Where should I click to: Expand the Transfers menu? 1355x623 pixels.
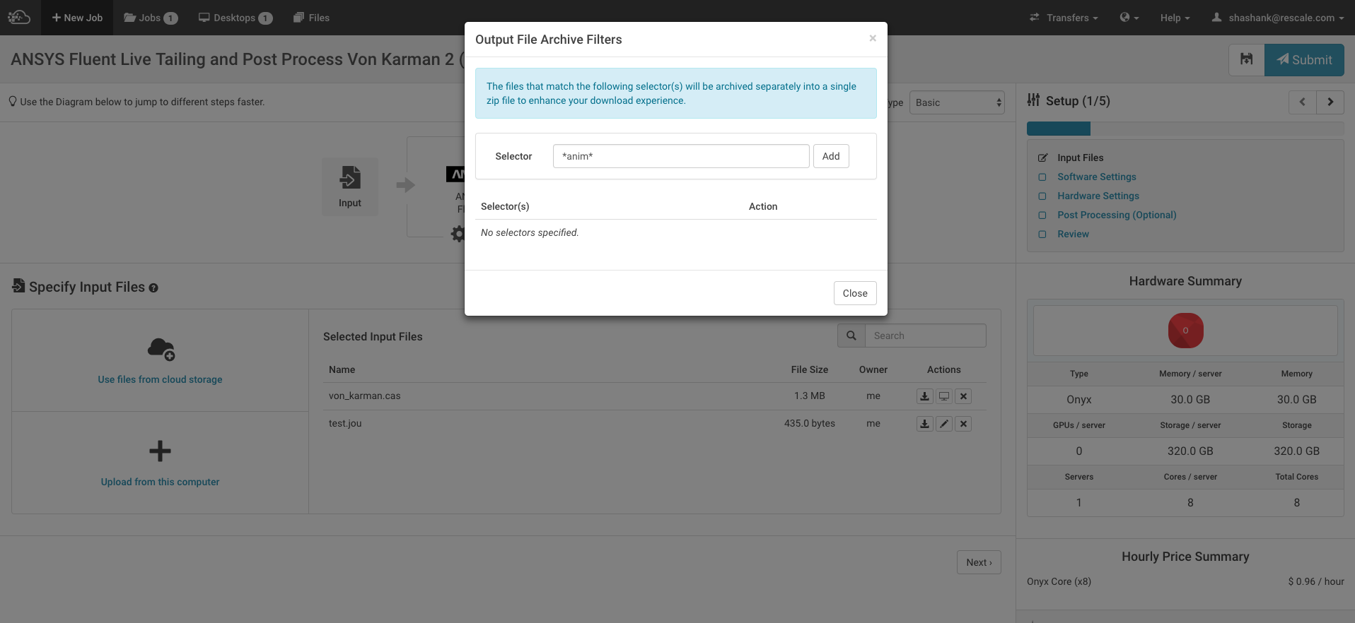tap(1064, 18)
